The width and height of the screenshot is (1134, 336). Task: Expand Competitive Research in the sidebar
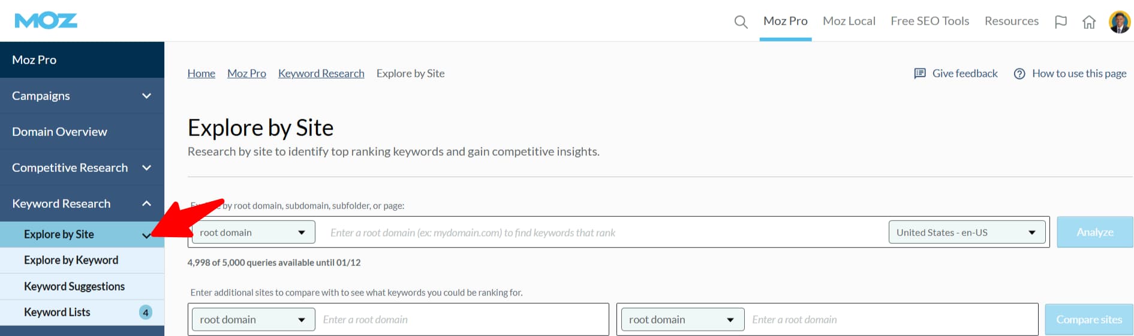(x=146, y=168)
